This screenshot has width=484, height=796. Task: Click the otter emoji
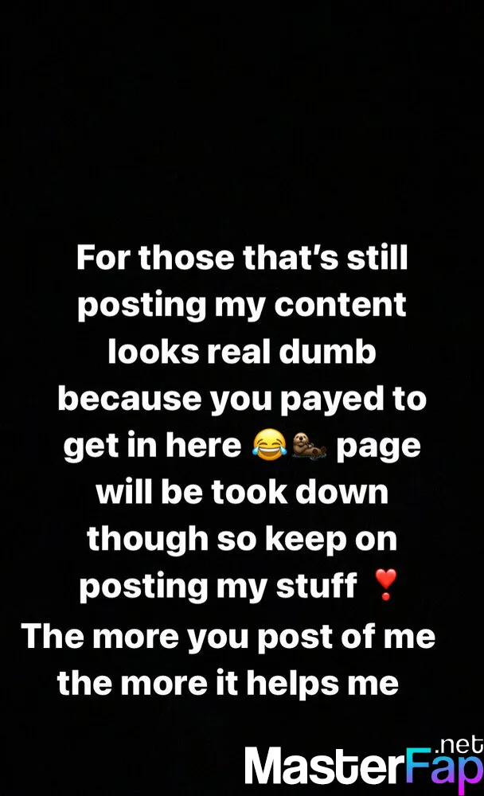[310, 444]
